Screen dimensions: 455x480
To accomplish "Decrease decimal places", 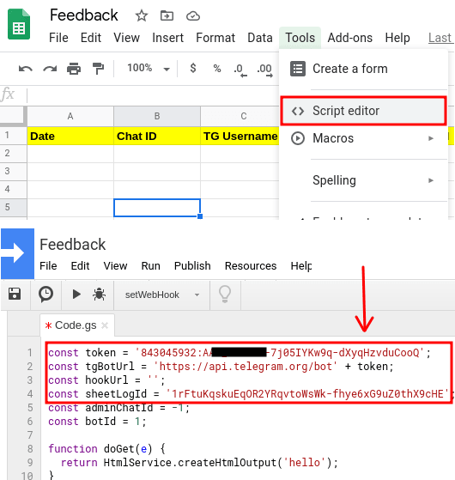I will tap(240, 70).
